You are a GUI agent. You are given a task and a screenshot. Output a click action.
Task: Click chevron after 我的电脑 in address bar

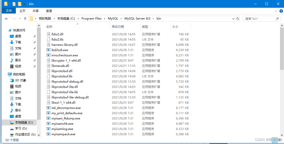[54, 19]
